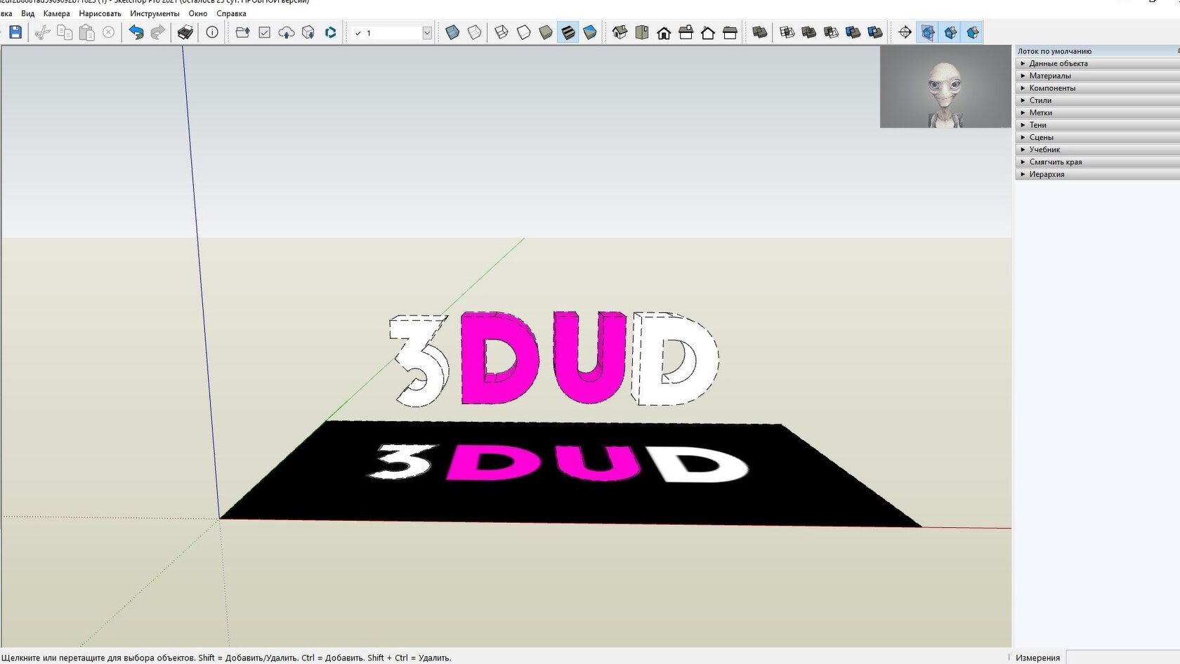Select the Intersect solid tool

(x=787, y=32)
